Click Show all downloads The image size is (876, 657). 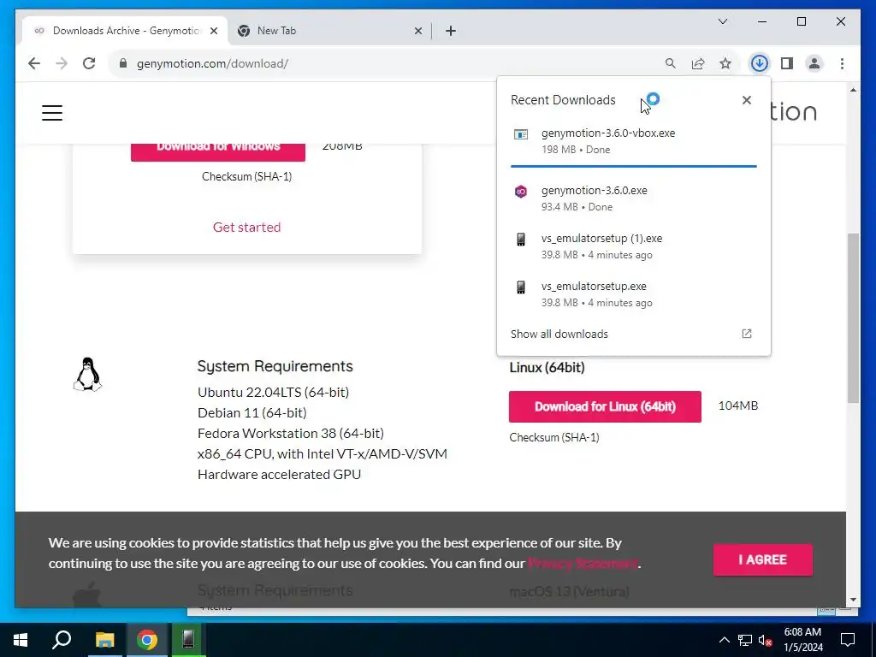559,334
